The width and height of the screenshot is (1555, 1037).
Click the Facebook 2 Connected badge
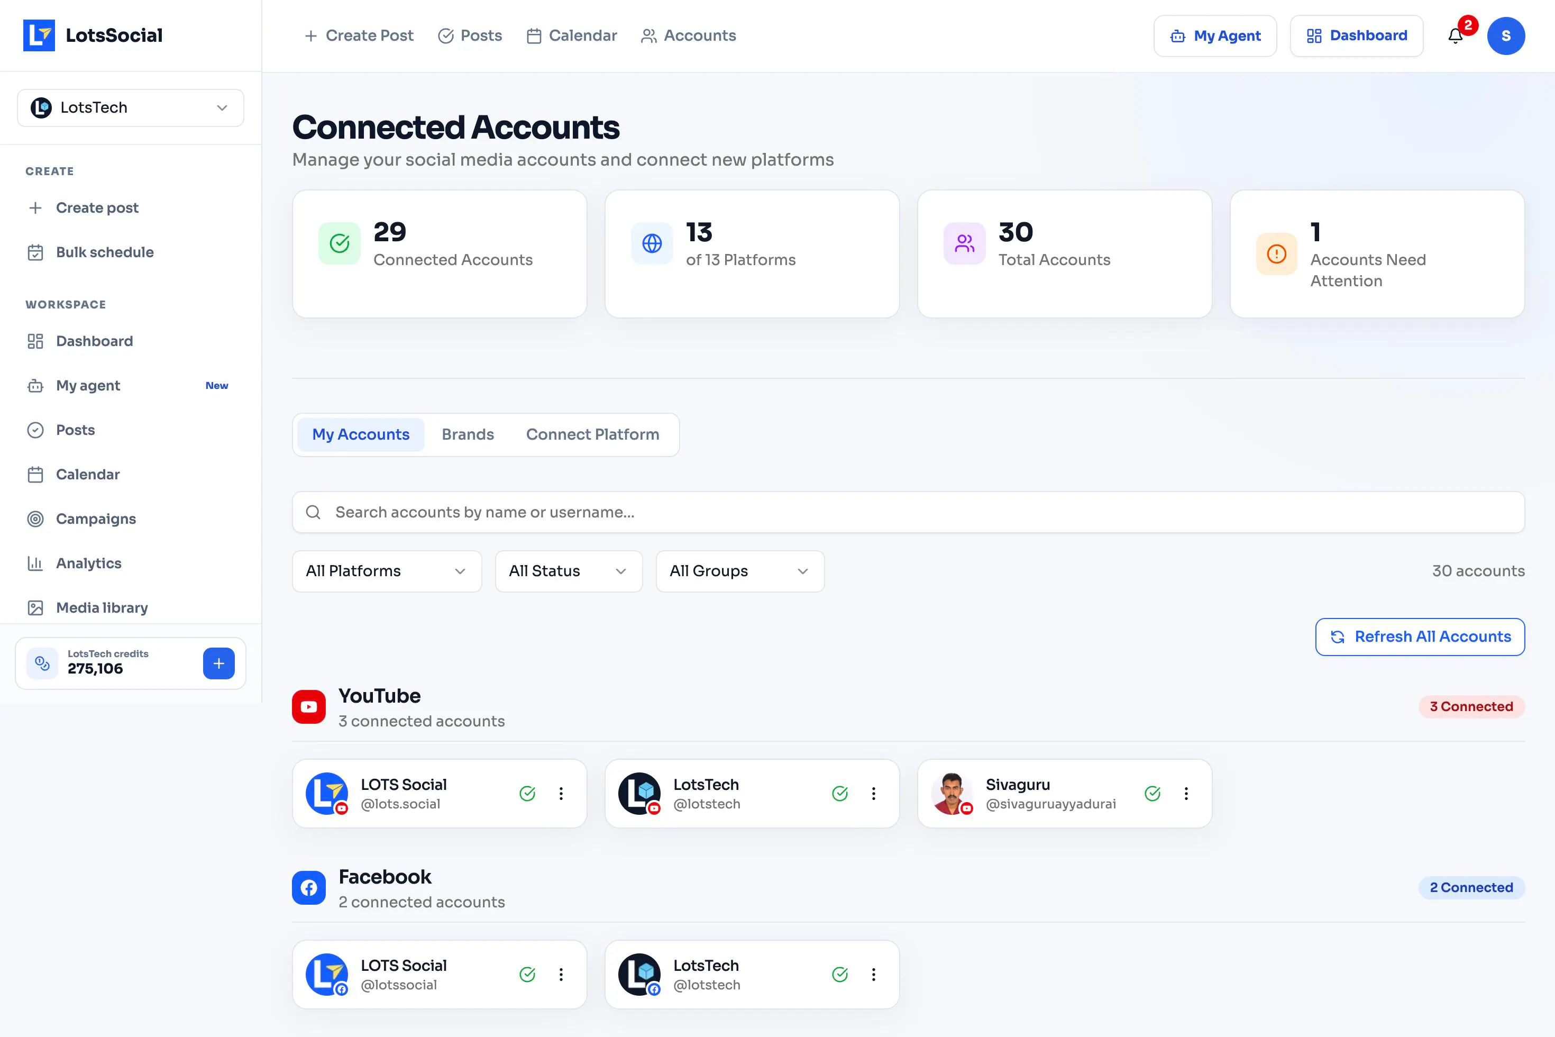tap(1471, 888)
